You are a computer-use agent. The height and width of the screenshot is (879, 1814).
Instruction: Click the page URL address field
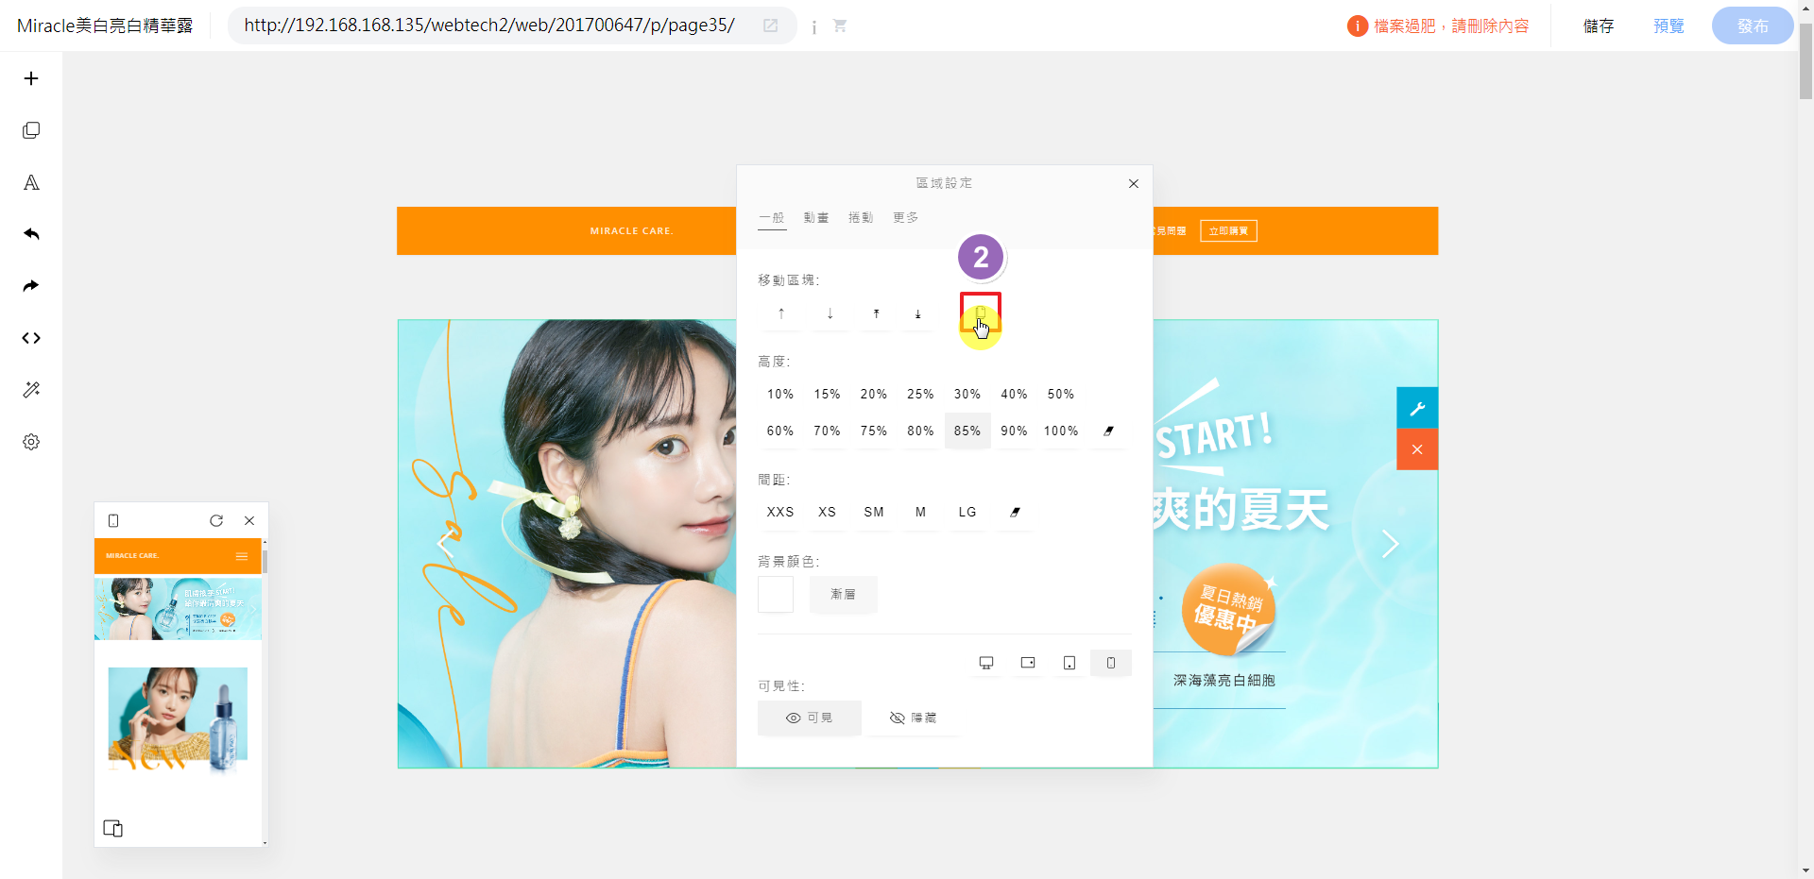coord(489,25)
